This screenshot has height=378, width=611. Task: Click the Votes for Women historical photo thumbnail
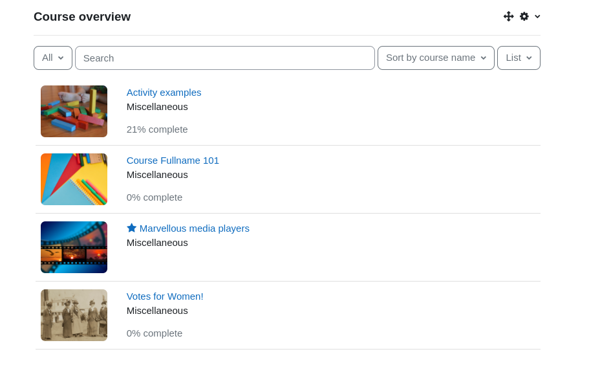(74, 315)
